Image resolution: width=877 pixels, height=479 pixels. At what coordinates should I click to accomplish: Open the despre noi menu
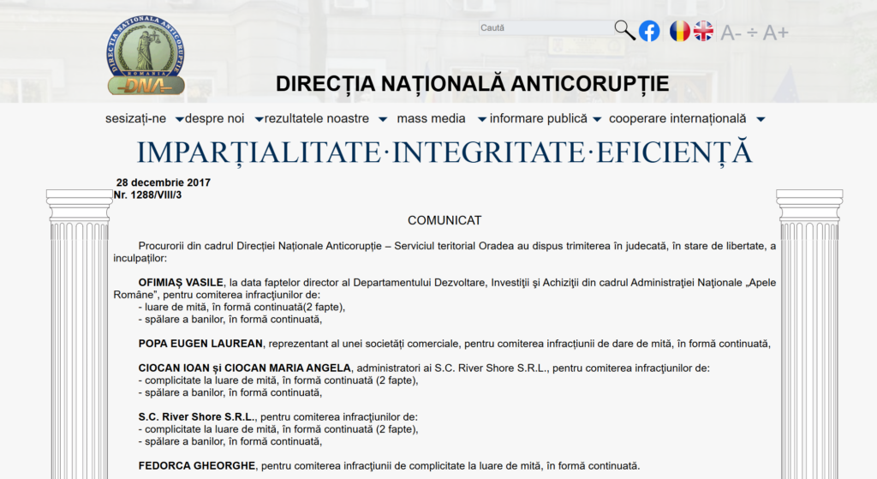click(215, 118)
